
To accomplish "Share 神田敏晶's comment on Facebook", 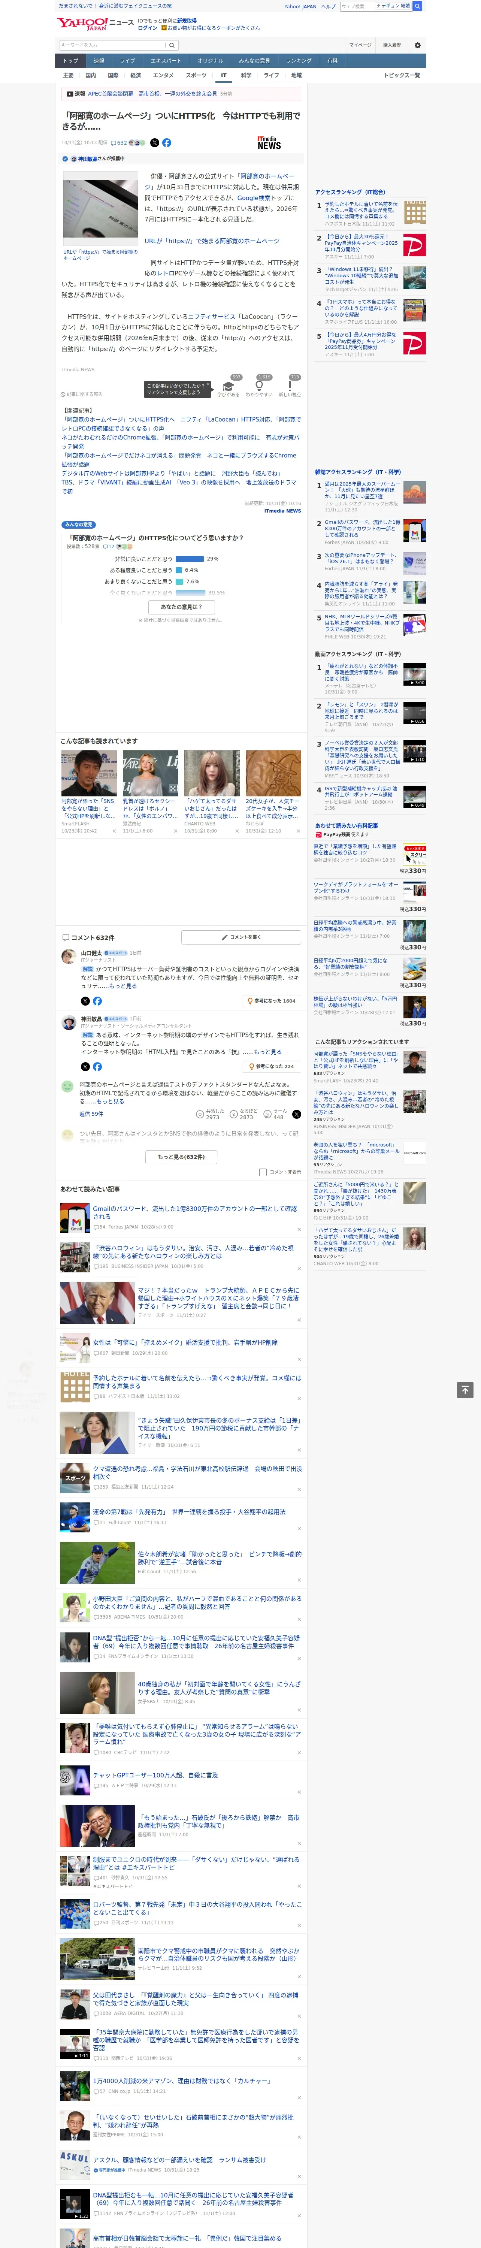I will (x=98, y=1066).
